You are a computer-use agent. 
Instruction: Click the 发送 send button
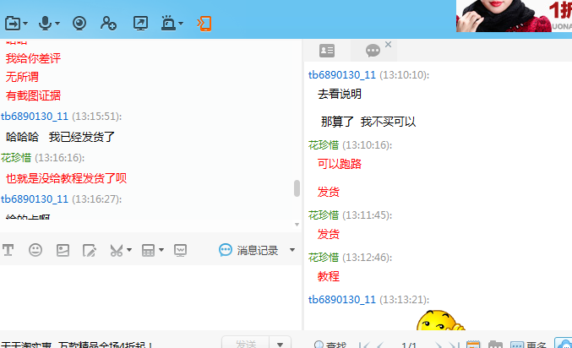click(x=246, y=344)
